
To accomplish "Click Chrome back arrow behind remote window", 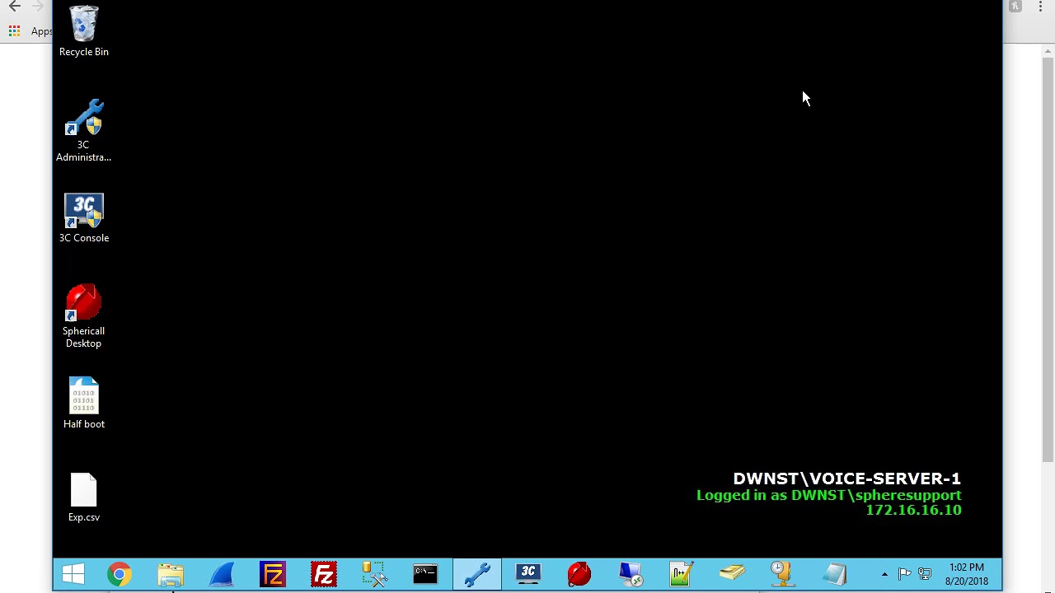I will (x=15, y=7).
